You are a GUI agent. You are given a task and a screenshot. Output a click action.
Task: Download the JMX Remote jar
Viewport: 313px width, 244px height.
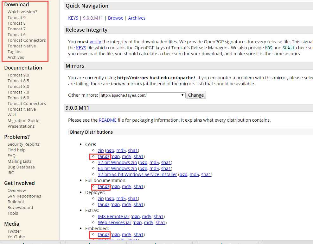114,216
